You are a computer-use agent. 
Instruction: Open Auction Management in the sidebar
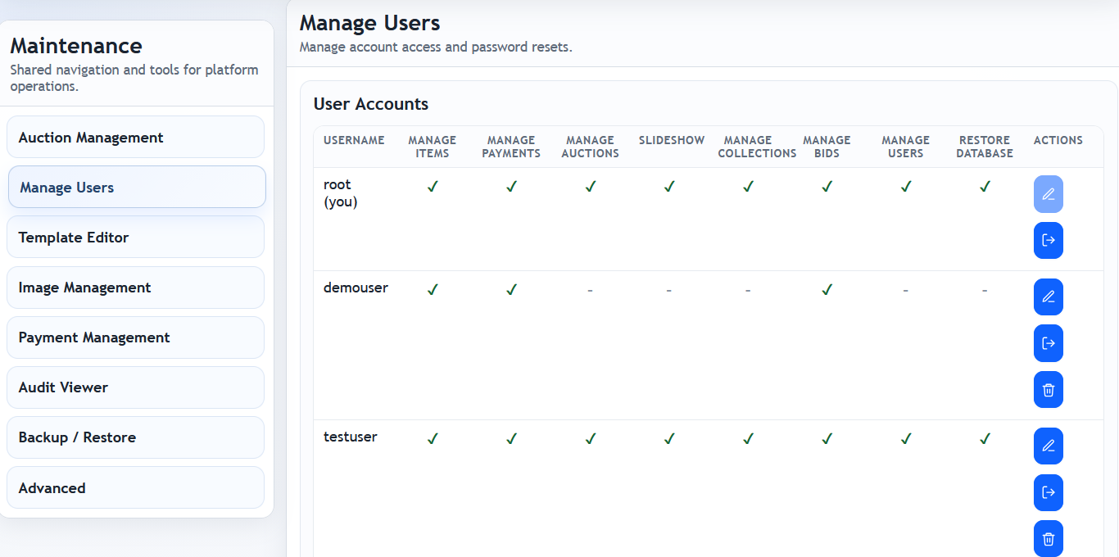(x=135, y=137)
